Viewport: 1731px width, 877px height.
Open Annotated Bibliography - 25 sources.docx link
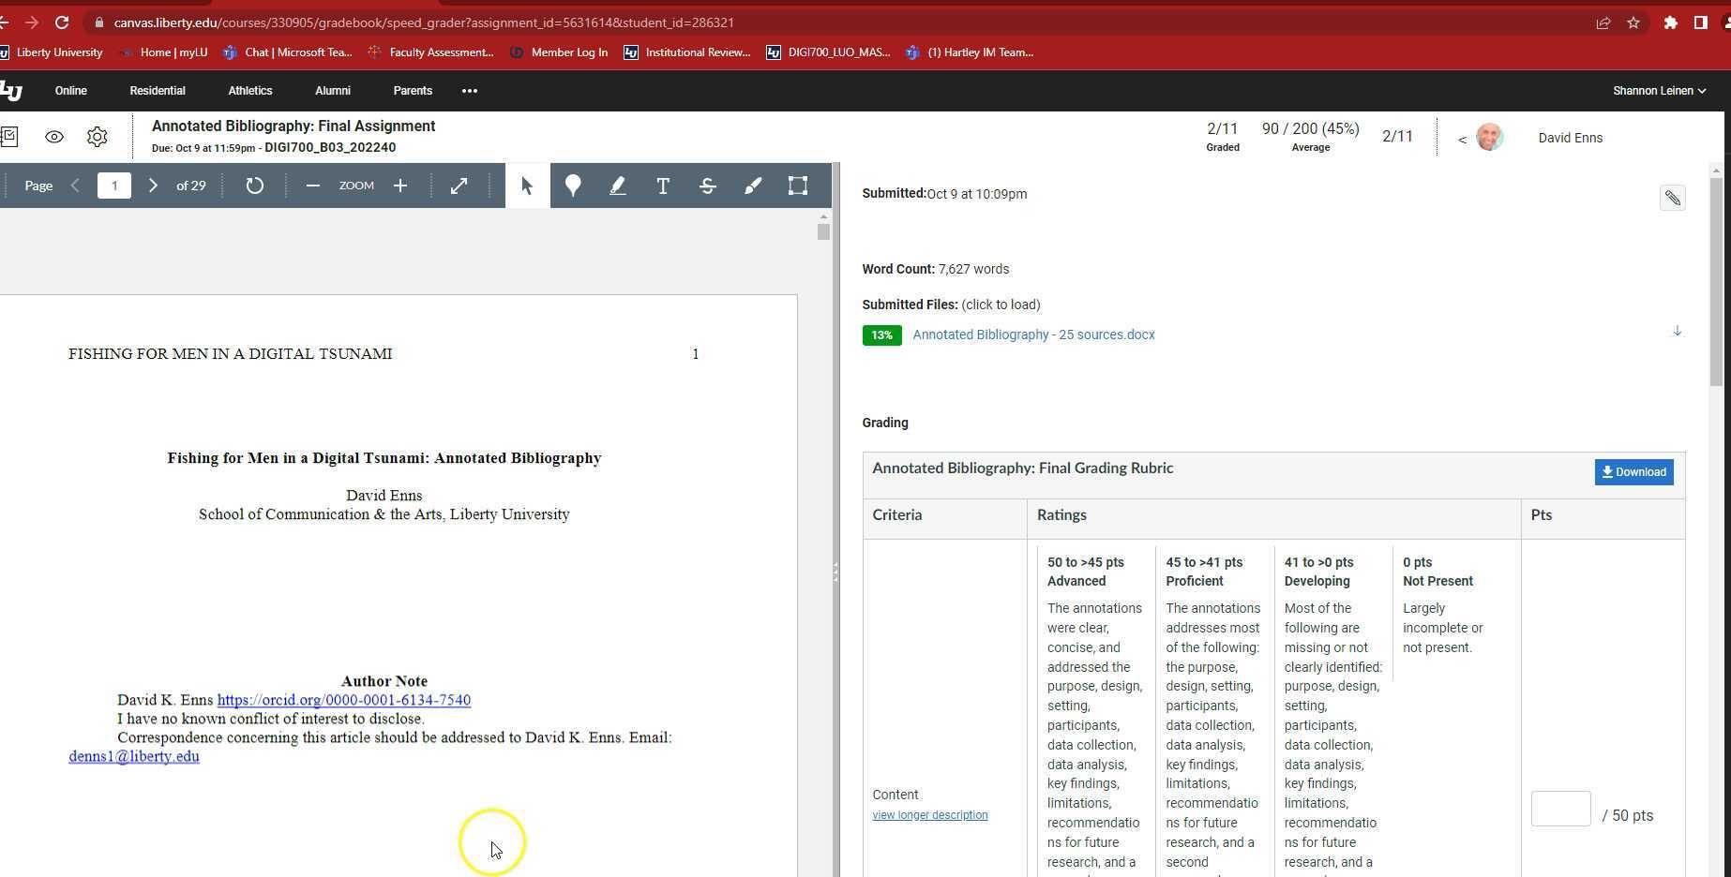tap(1033, 334)
